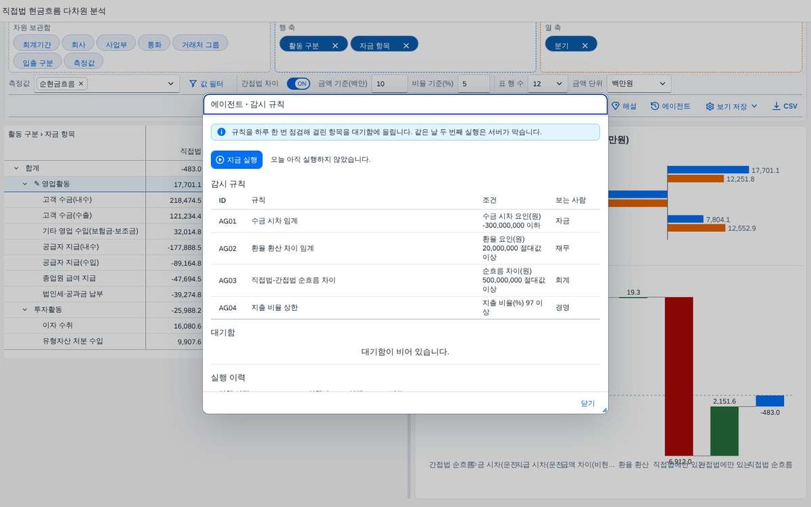Remove the 활동 구분 chip from row axis

(335, 45)
